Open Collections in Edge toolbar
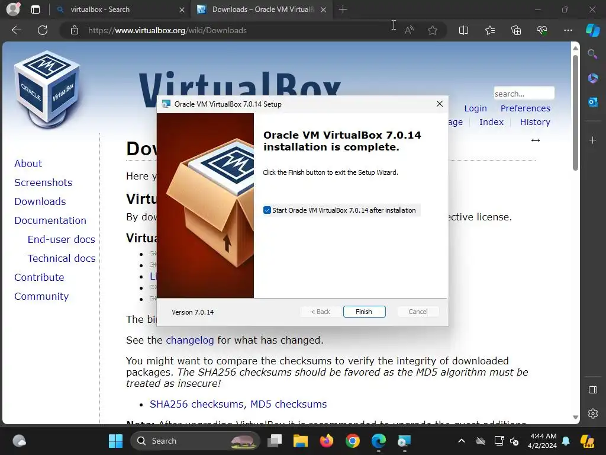This screenshot has height=455, width=606. pos(516,30)
